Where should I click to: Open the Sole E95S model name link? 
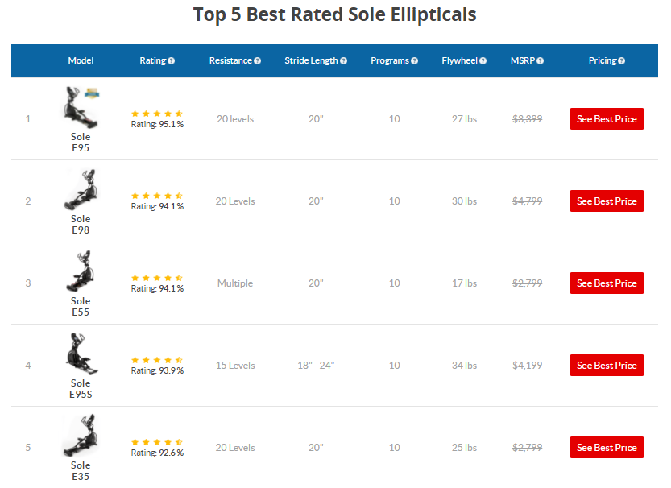[81, 389]
